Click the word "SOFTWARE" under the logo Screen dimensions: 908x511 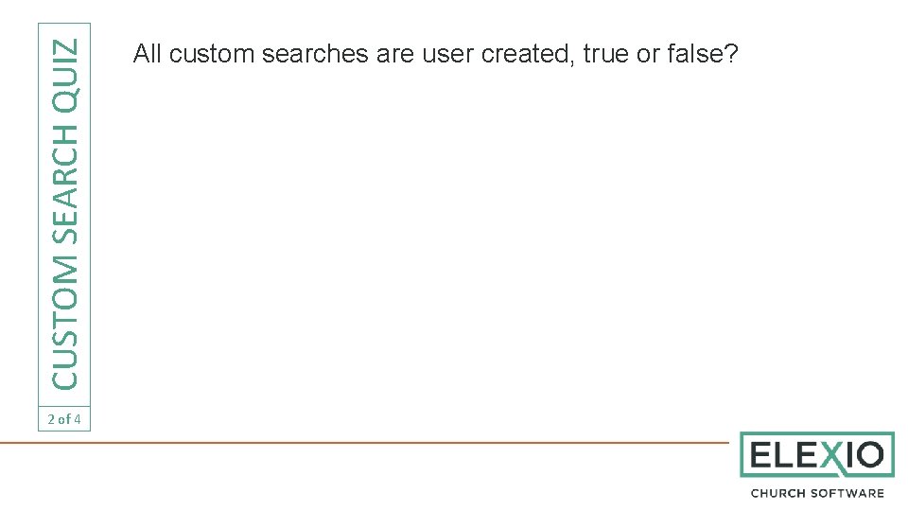847,494
